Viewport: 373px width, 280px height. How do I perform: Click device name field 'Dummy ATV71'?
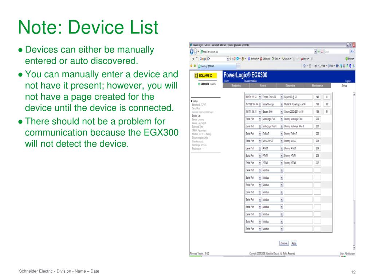pyautogui.click(x=298, y=155)
